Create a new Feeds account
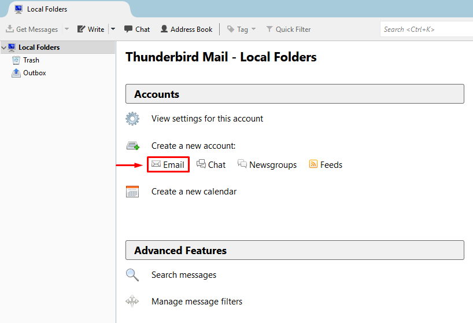This screenshot has width=473, height=323. click(x=326, y=164)
